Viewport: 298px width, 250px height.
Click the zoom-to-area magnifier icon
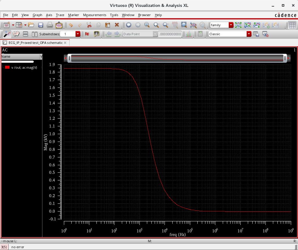[x=184, y=25]
